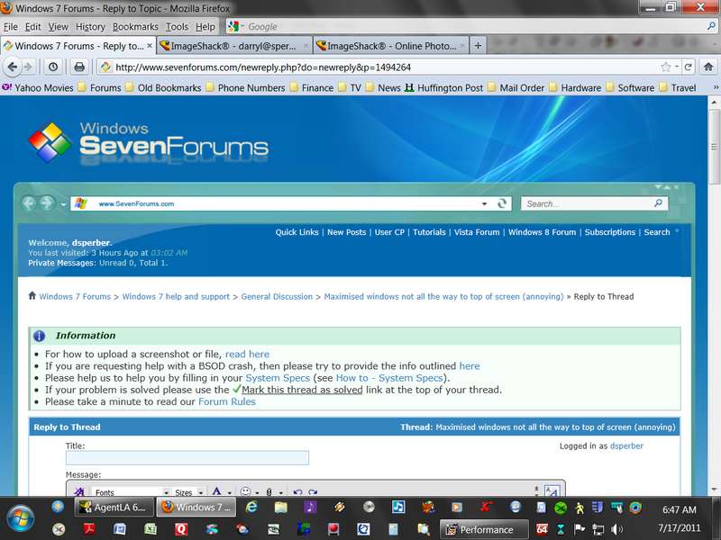Click the Firefox back arrow button

(x=13, y=67)
